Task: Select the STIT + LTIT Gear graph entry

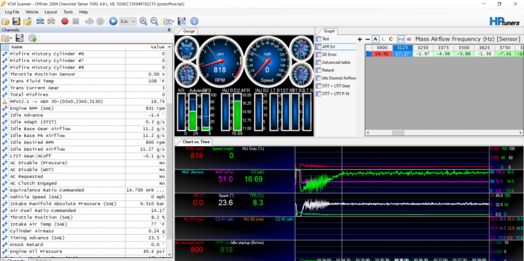Action: pyautogui.click(x=336, y=85)
